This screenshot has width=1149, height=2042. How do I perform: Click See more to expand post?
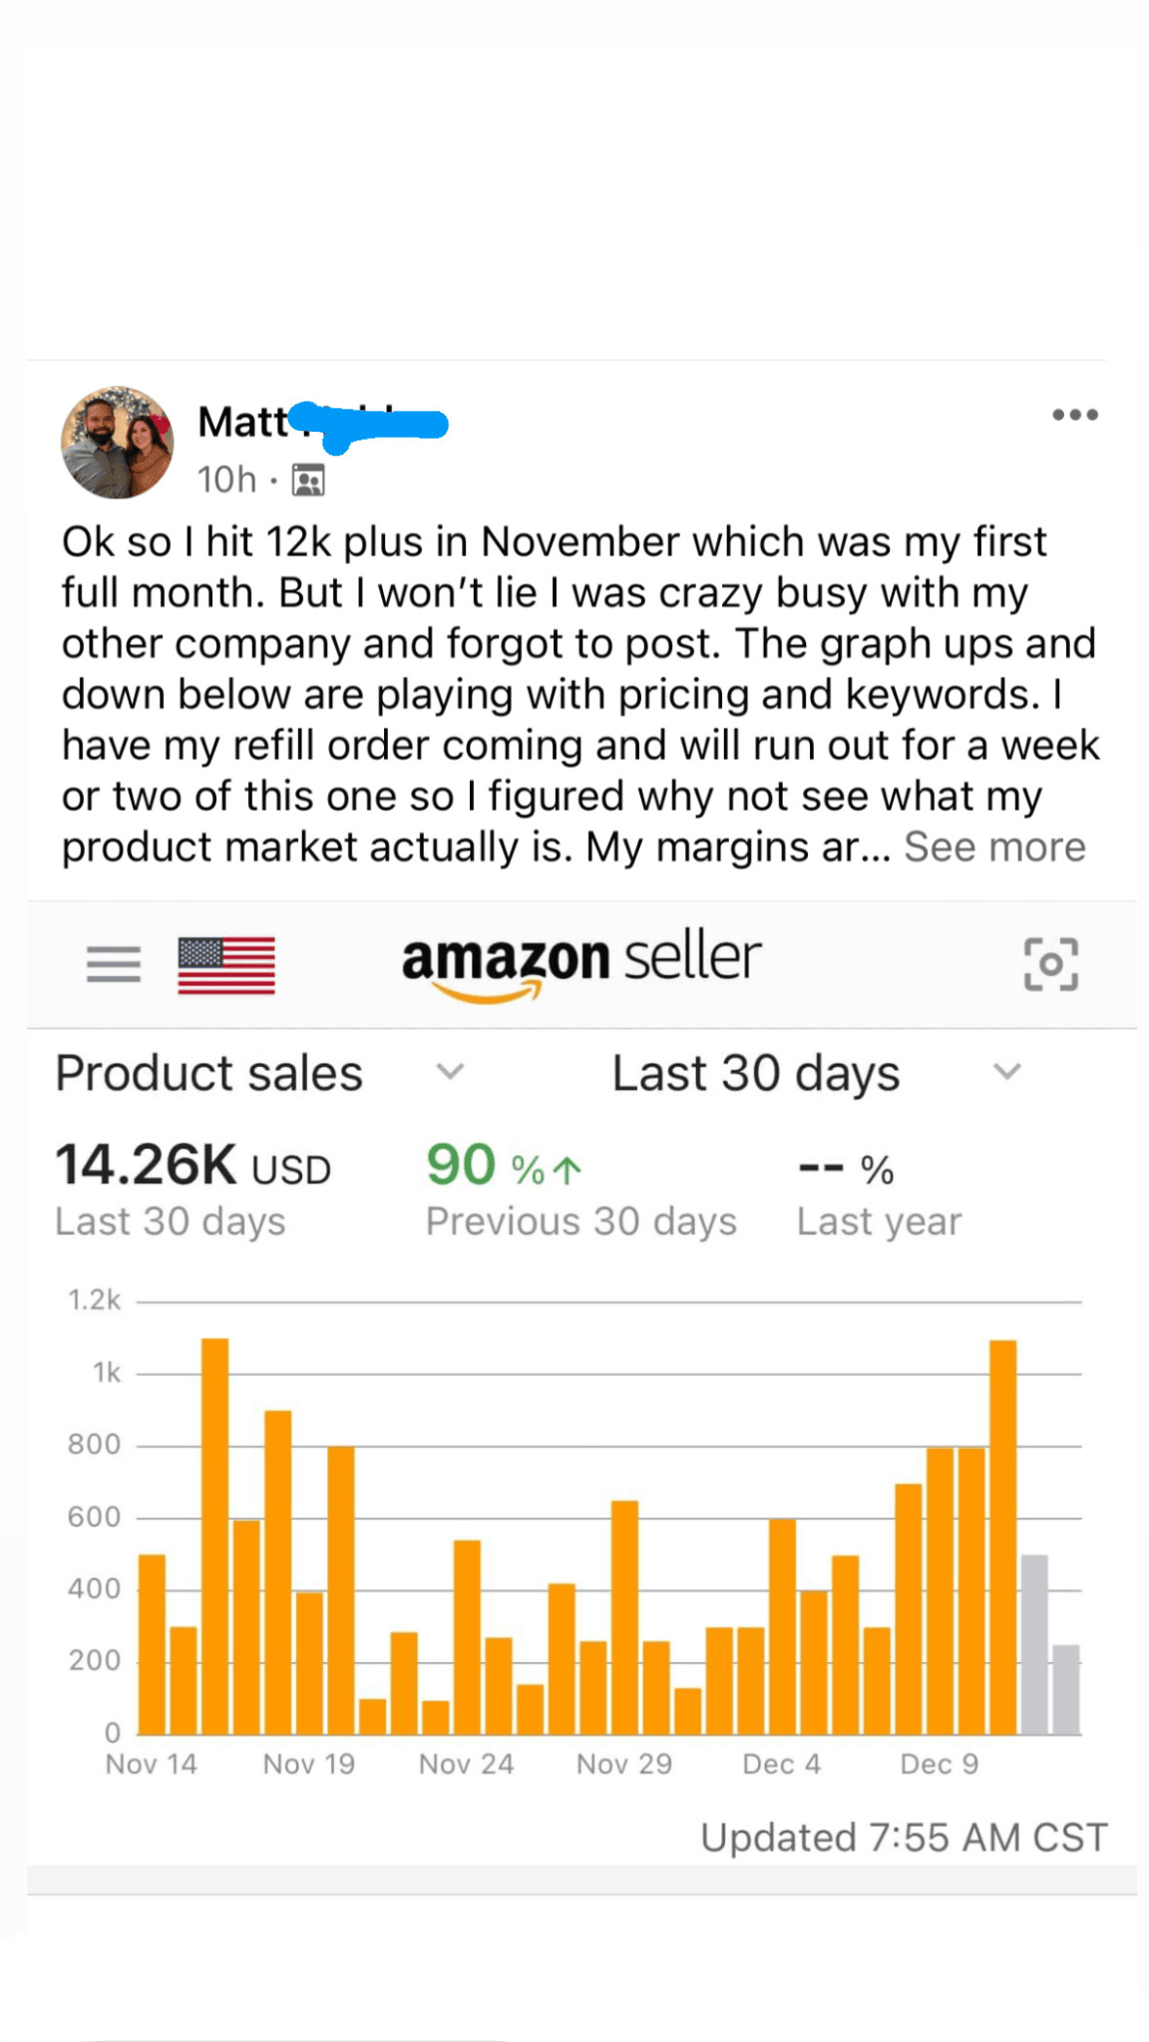pos(994,848)
